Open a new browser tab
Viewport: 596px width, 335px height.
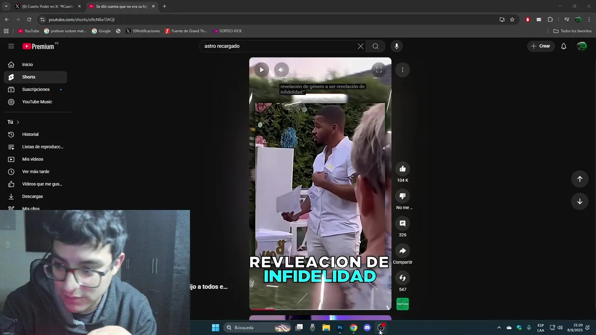coord(164,7)
